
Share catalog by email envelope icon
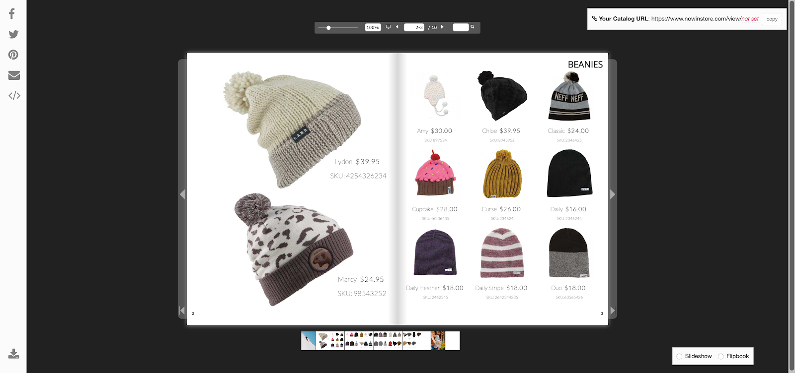coord(14,75)
